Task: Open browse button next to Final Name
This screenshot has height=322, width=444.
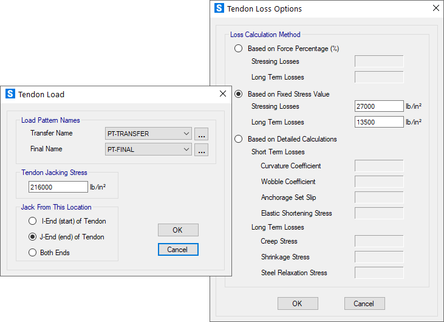Action: pos(202,149)
